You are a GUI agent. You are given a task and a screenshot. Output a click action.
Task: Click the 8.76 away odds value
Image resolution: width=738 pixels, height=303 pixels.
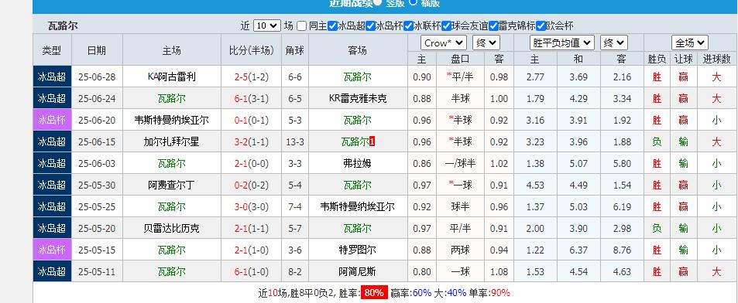coord(622,250)
